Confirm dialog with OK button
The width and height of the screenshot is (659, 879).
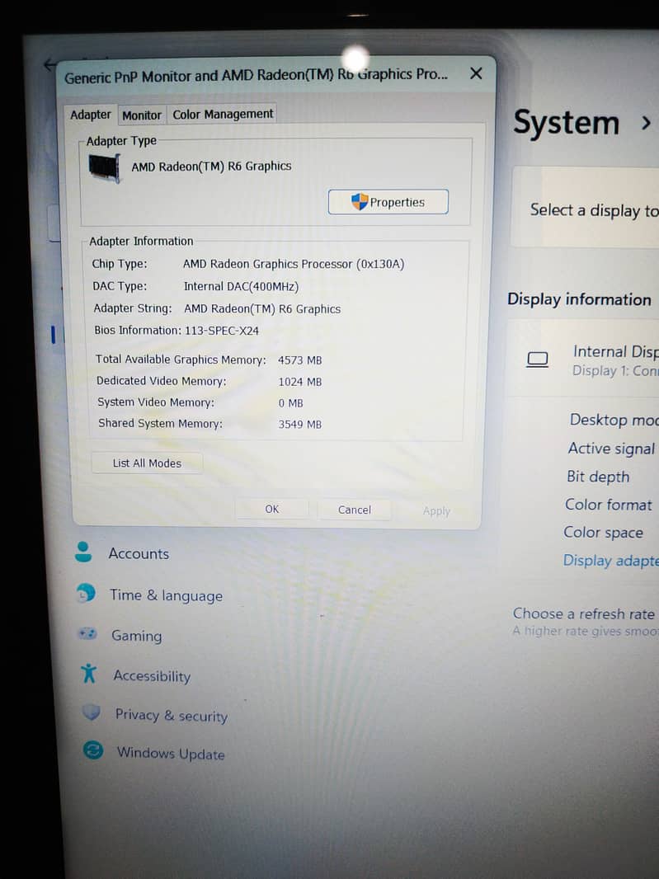(272, 509)
